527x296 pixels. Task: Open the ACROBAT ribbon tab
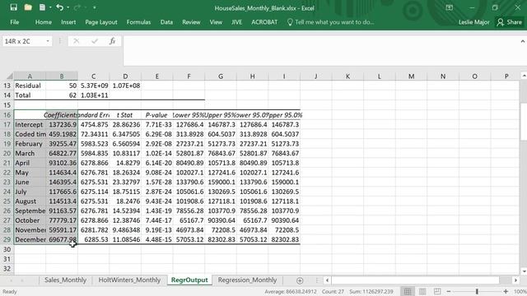(x=264, y=22)
